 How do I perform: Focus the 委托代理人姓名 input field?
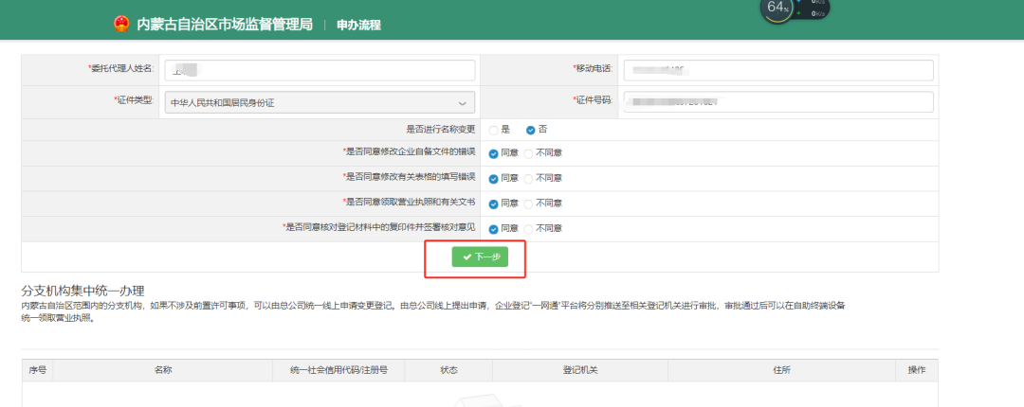320,70
